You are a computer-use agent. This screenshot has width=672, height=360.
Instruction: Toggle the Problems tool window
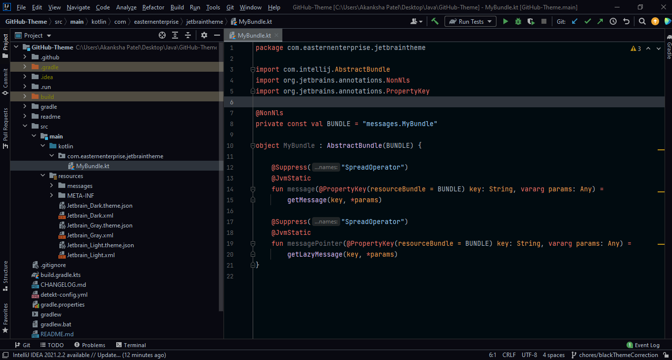[x=90, y=345]
